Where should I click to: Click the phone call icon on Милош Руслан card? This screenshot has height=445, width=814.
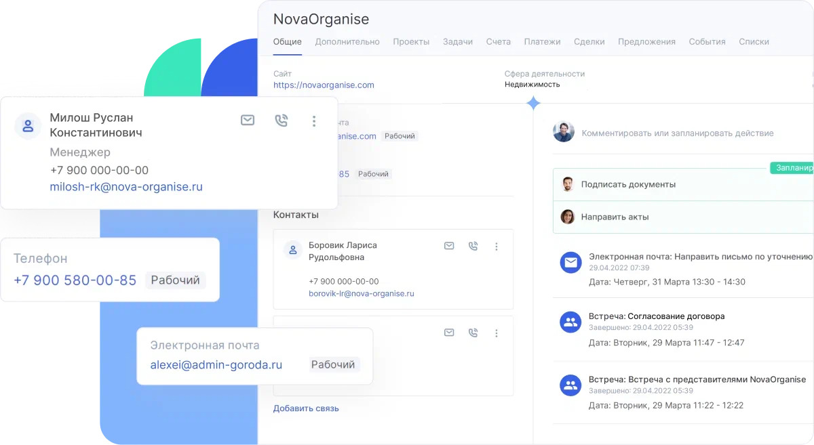(281, 121)
